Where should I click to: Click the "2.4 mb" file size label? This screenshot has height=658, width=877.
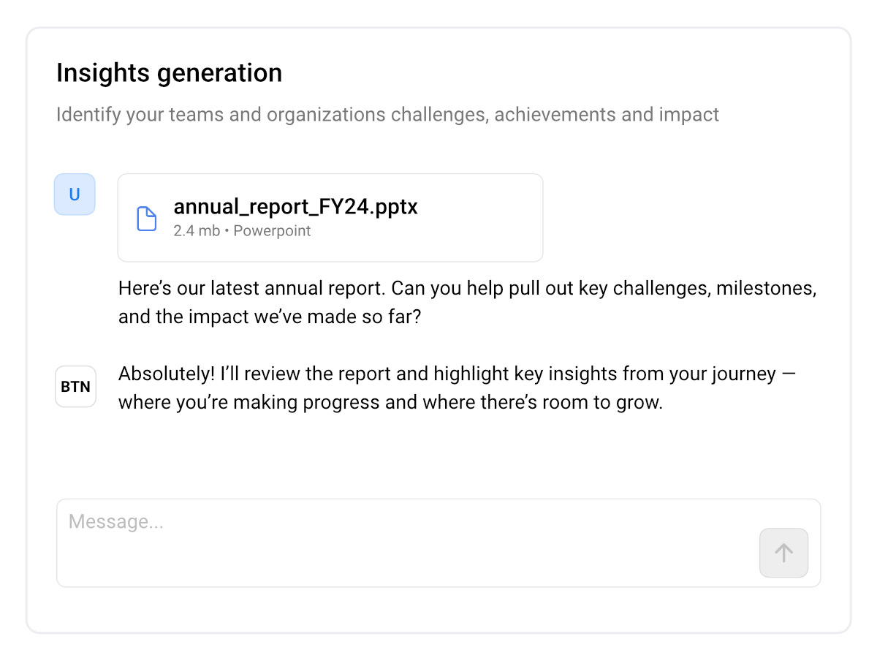(x=197, y=231)
